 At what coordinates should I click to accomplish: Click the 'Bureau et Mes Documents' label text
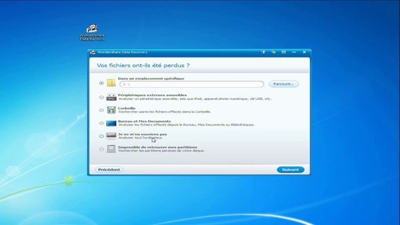tap(144, 121)
